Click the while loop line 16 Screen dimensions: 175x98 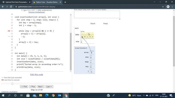36,31
